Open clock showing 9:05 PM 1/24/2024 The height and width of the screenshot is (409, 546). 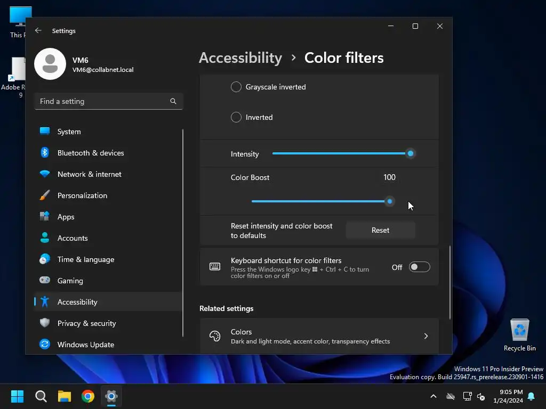pos(508,396)
